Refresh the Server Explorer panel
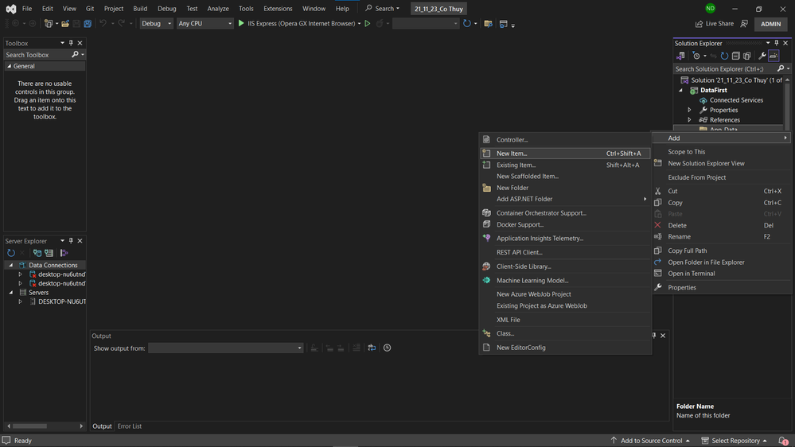Screen dimensions: 795x447 pyautogui.click(x=11, y=253)
